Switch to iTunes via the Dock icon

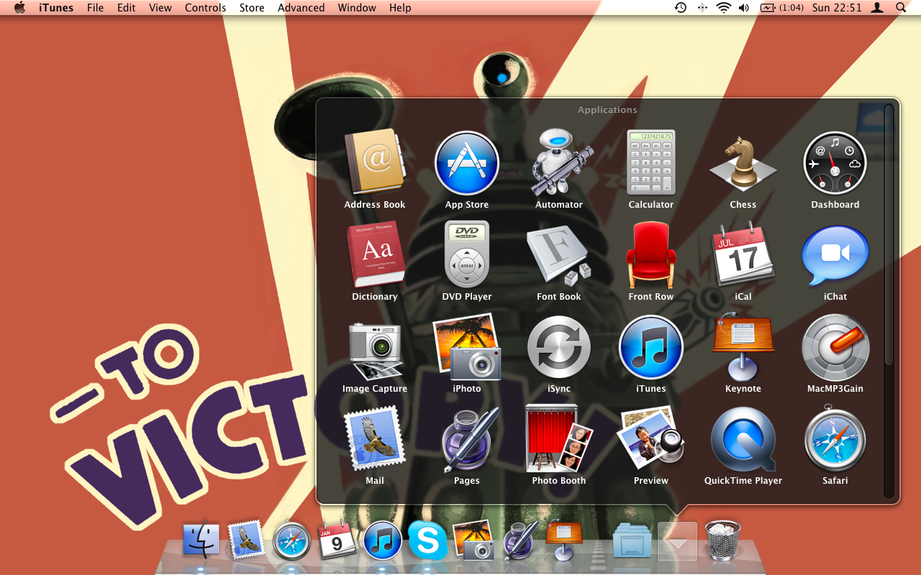coord(382,540)
